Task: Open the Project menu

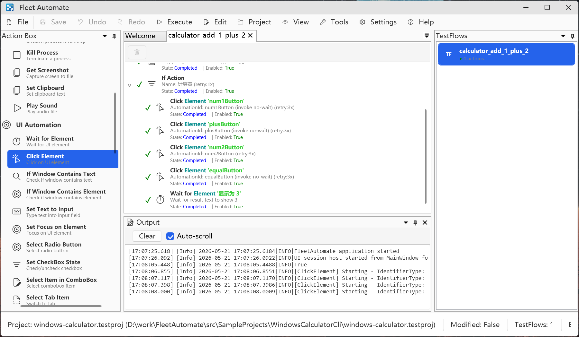Action: 254,22
